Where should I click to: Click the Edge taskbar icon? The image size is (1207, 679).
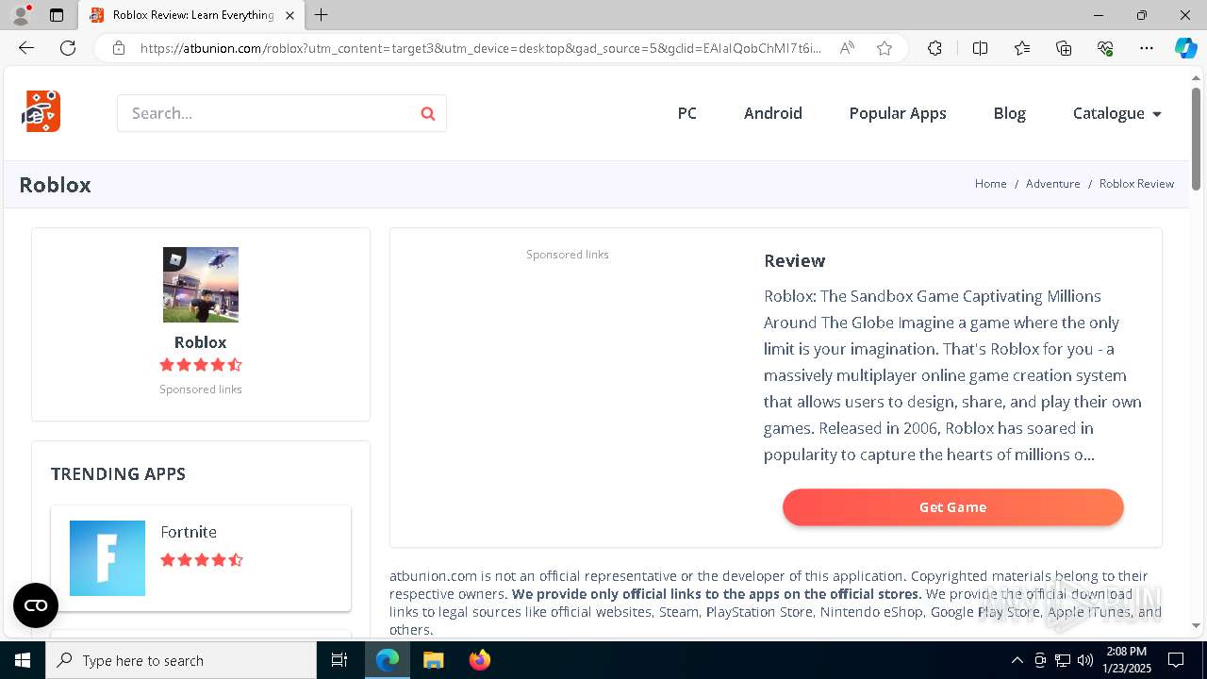[388, 660]
